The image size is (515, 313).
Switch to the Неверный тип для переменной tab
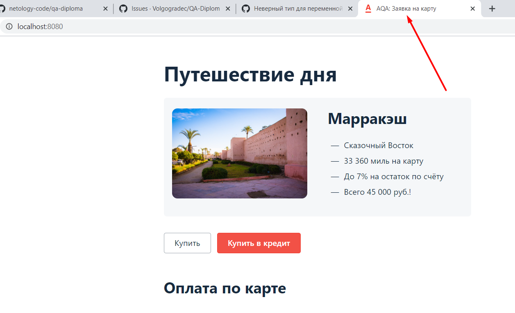point(297,9)
